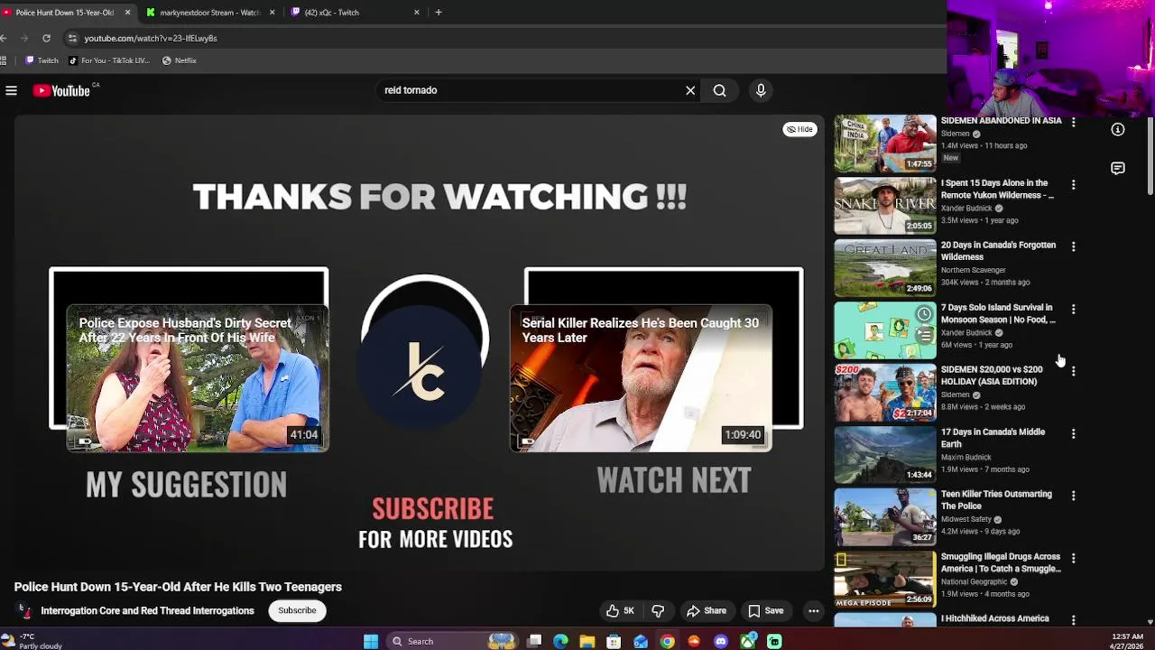Activate voice search microphone
Image resolution: width=1155 pixels, height=650 pixels.
point(761,90)
